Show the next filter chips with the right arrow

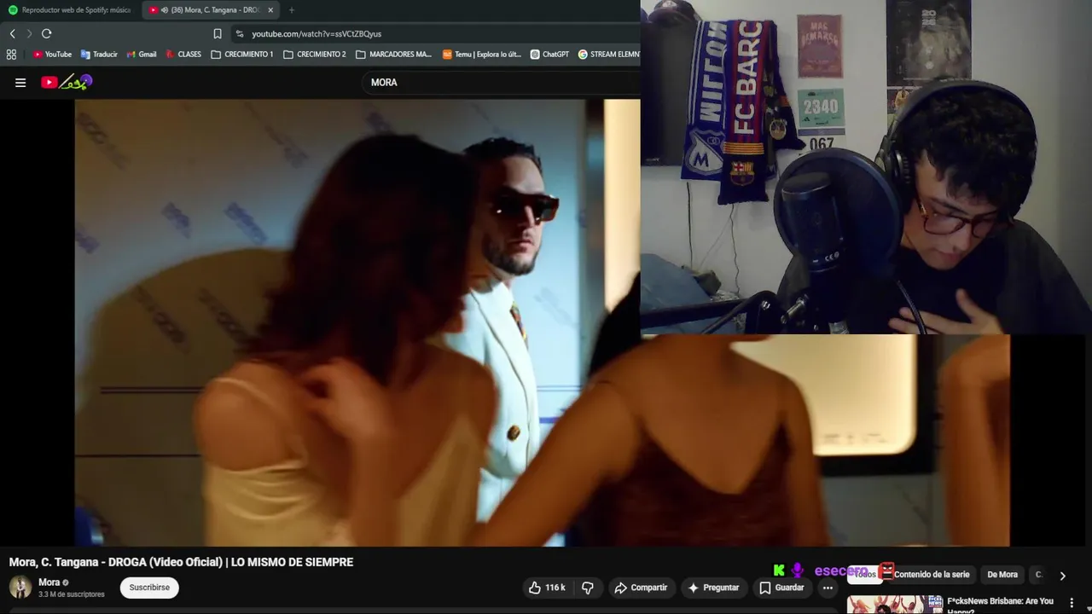pos(1062,576)
